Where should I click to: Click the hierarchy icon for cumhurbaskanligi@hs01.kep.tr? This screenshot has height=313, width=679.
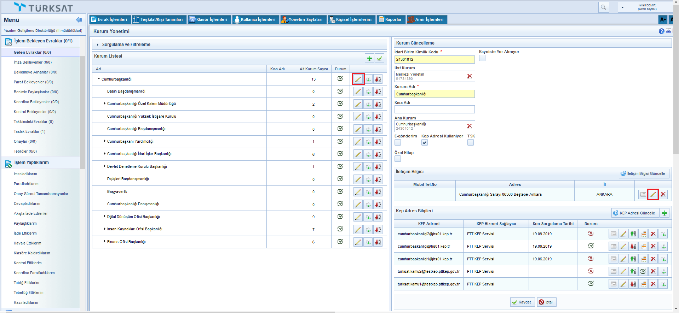coord(663,246)
